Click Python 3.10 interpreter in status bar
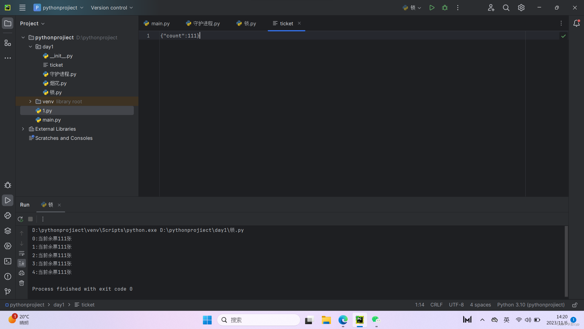584x329 pixels. click(531, 305)
